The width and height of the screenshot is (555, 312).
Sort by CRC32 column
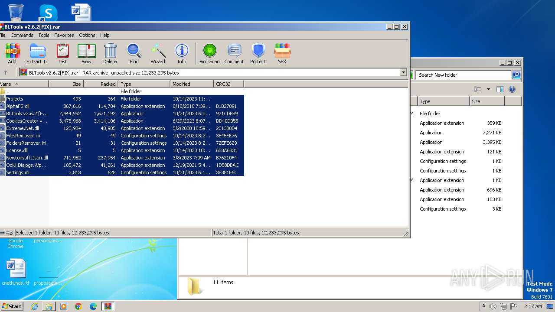tap(229, 84)
